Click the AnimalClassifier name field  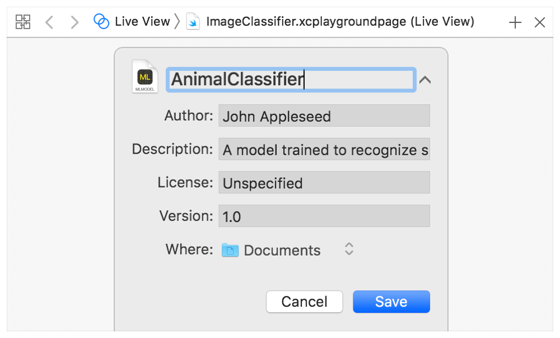(291, 80)
